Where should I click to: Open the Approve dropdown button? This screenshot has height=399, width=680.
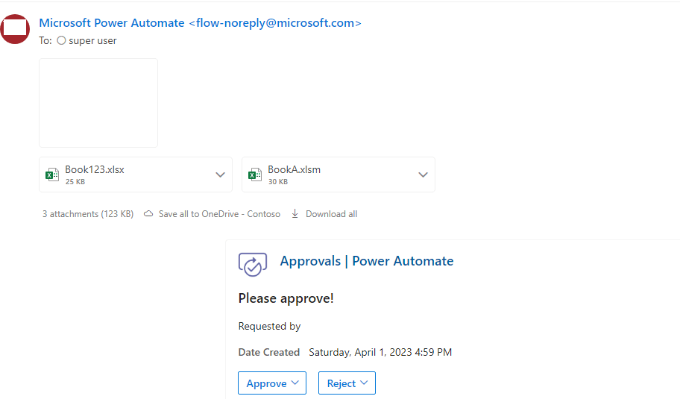click(x=272, y=383)
